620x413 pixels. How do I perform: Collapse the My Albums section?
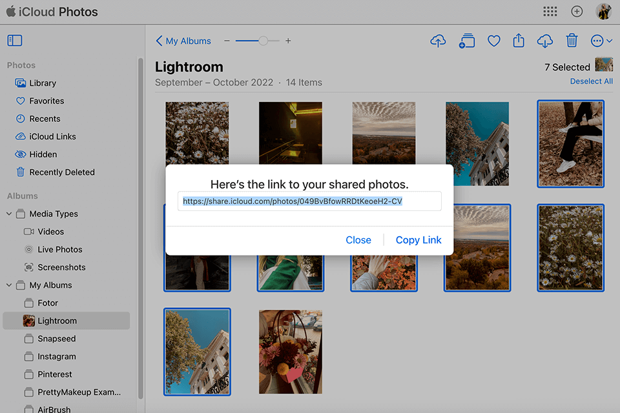9,285
